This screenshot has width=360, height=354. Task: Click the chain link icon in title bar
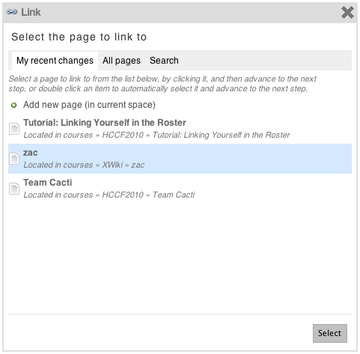[x=12, y=12]
